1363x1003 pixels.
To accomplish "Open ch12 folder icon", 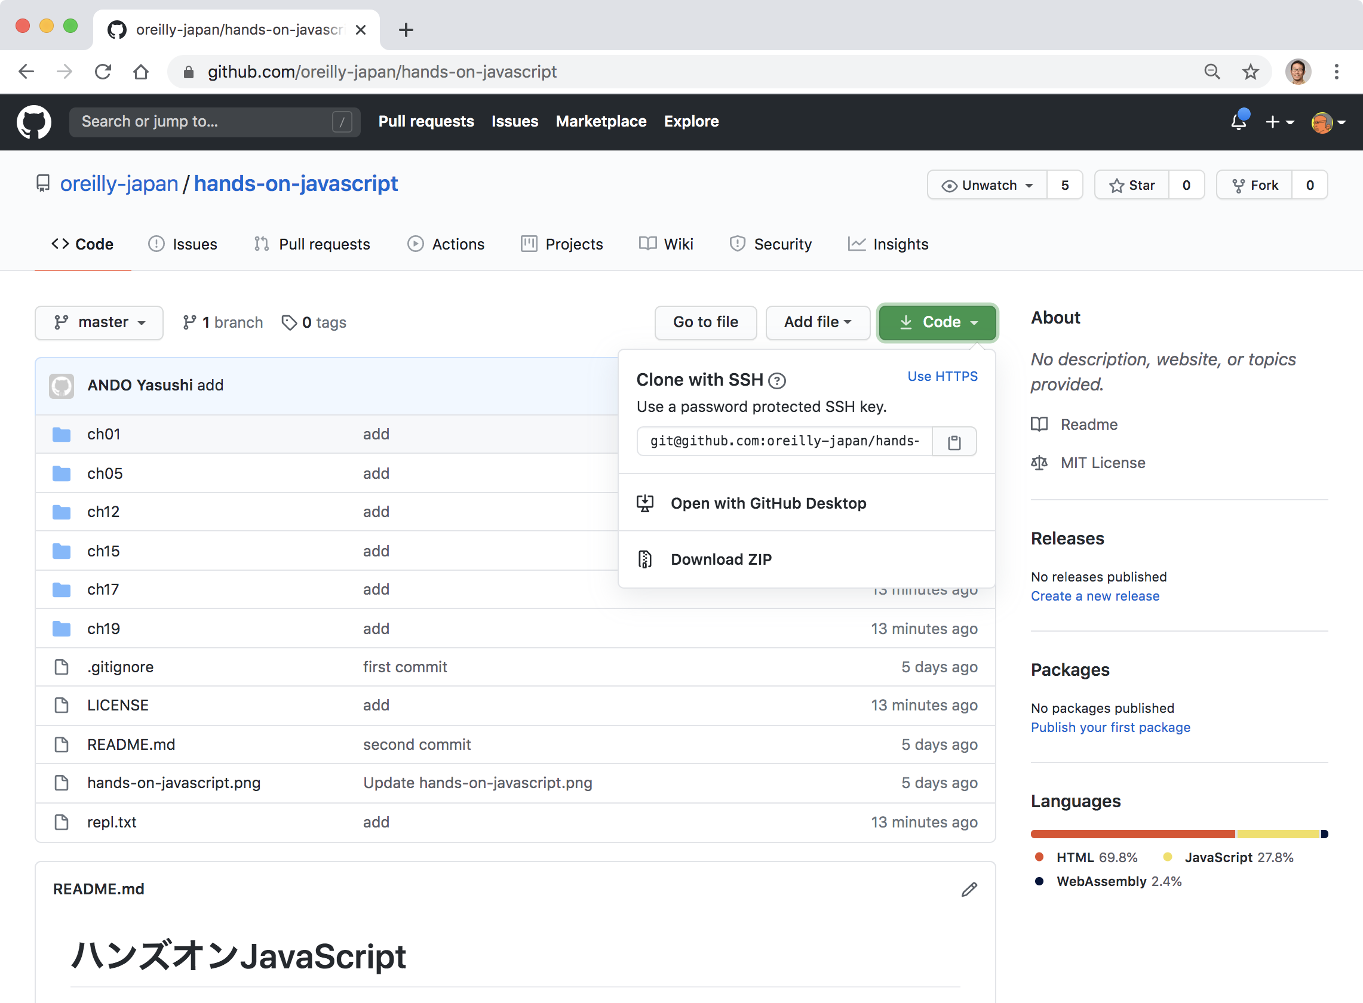I will [x=62, y=512].
